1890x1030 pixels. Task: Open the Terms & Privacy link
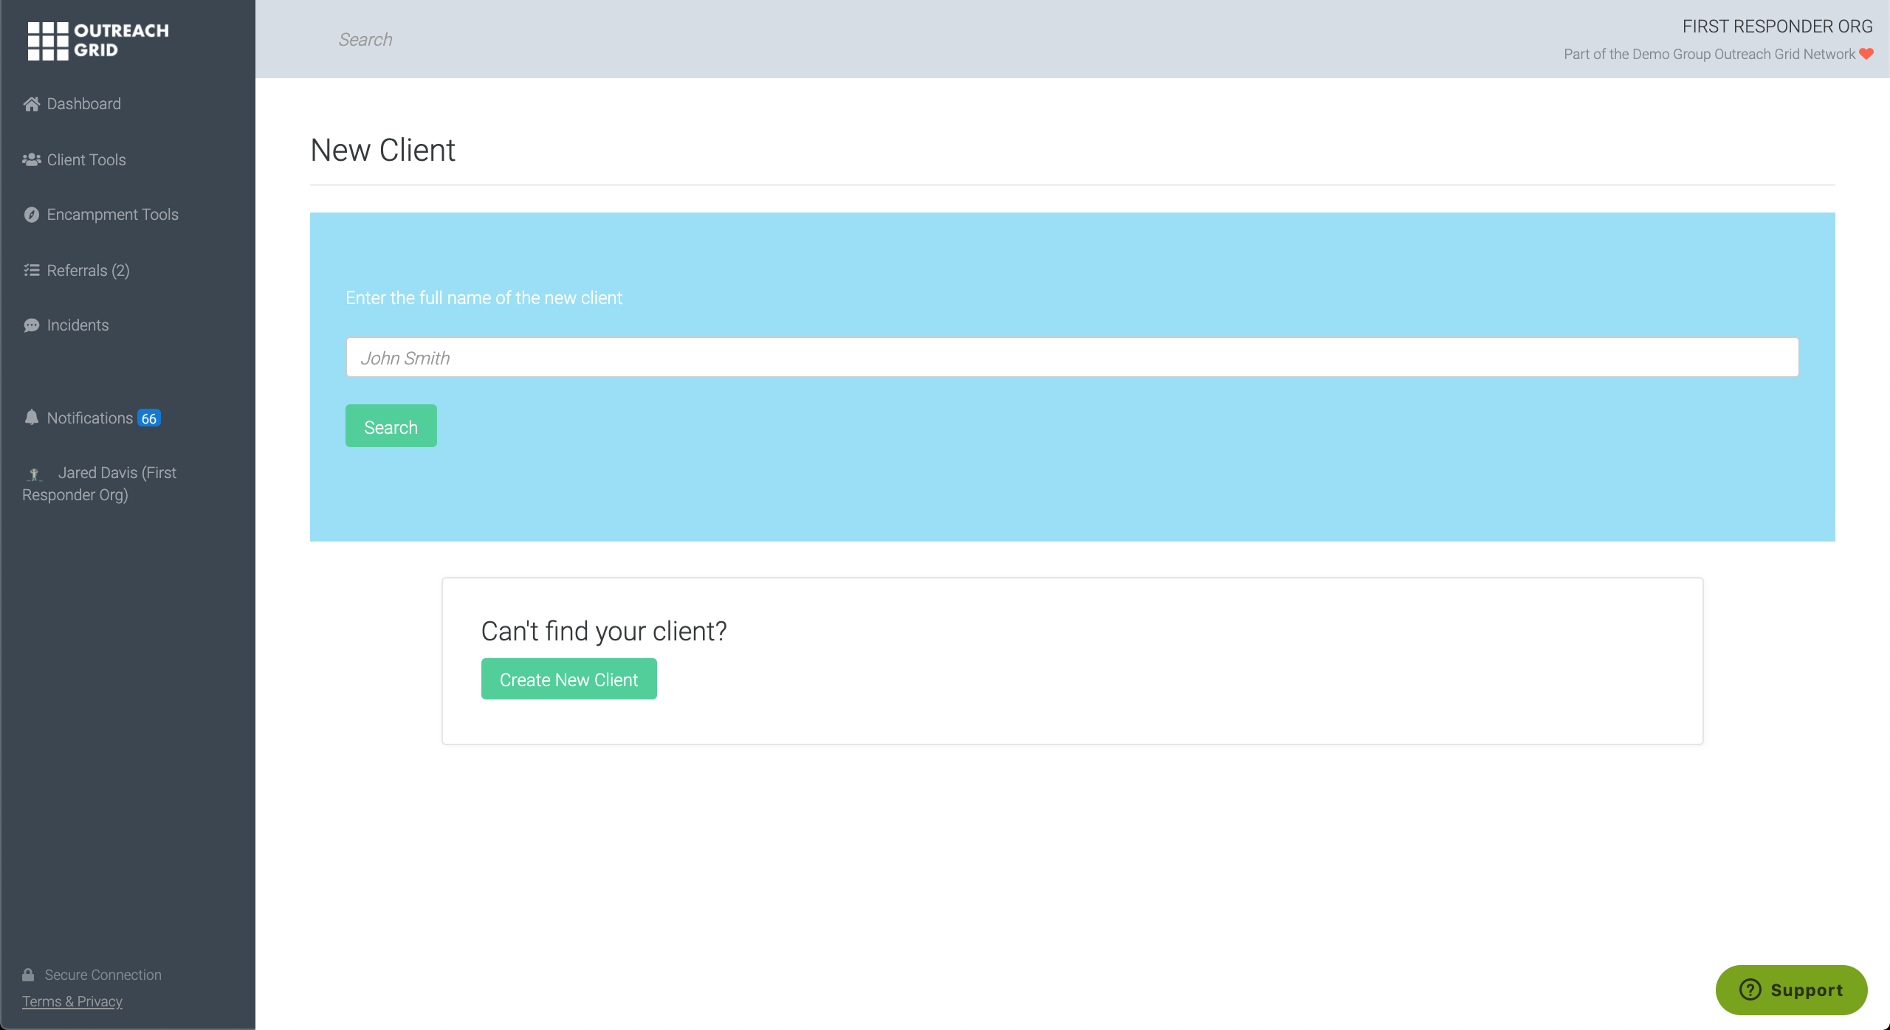click(x=72, y=1001)
